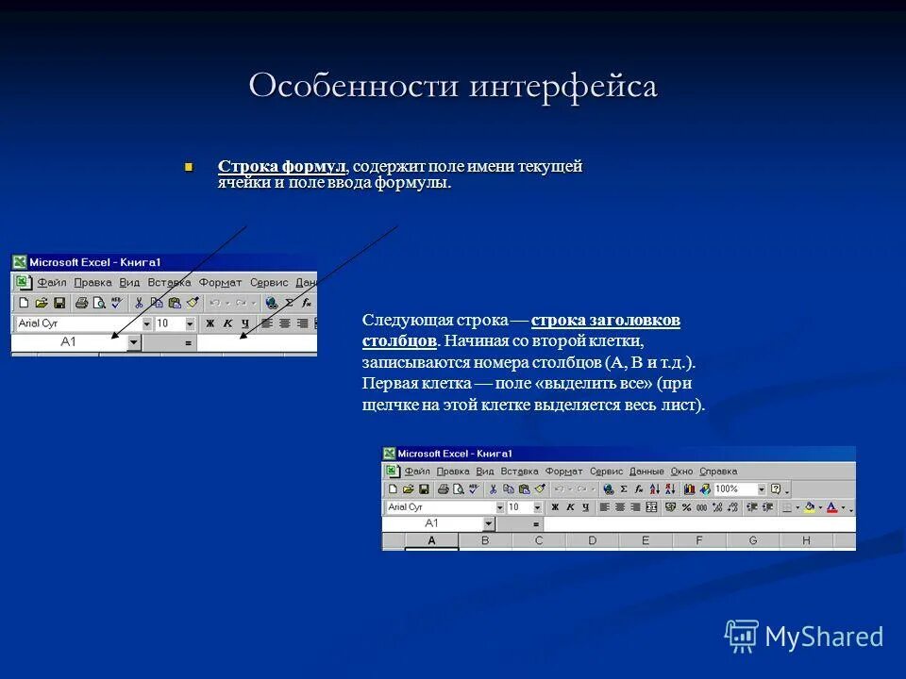This screenshot has height=679, width=906.
Task: Open the Файл menu
Action: point(416,472)
